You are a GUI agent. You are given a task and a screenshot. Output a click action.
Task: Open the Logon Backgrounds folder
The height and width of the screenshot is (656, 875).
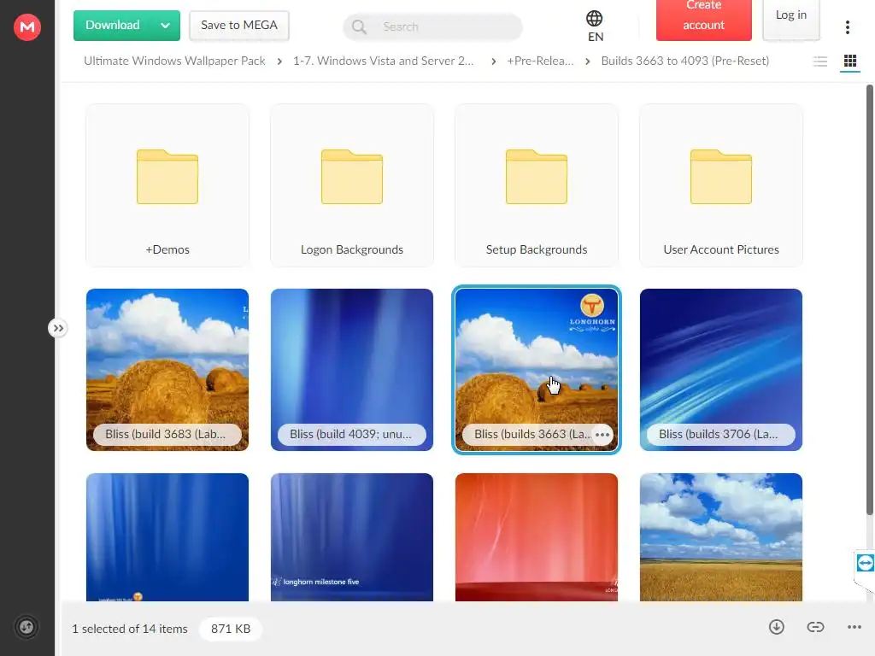tap(351, 185)
